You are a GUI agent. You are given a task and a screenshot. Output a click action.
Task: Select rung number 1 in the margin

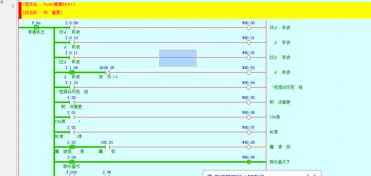13,7
